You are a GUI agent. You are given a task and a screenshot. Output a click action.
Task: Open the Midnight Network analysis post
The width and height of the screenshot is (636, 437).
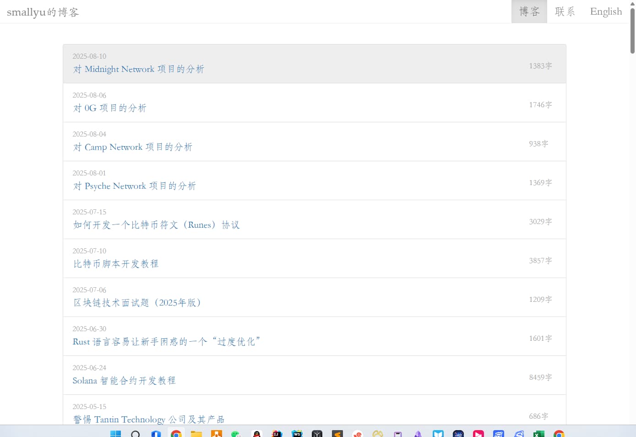click(139, 69)
